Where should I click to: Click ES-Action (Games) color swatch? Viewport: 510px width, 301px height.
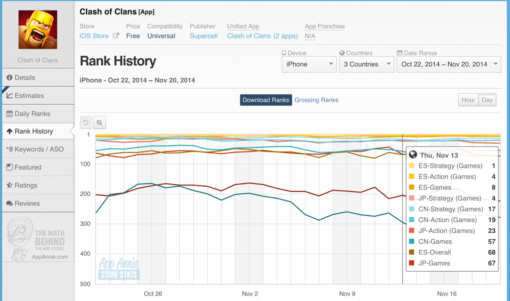click(x=411, y=176)
